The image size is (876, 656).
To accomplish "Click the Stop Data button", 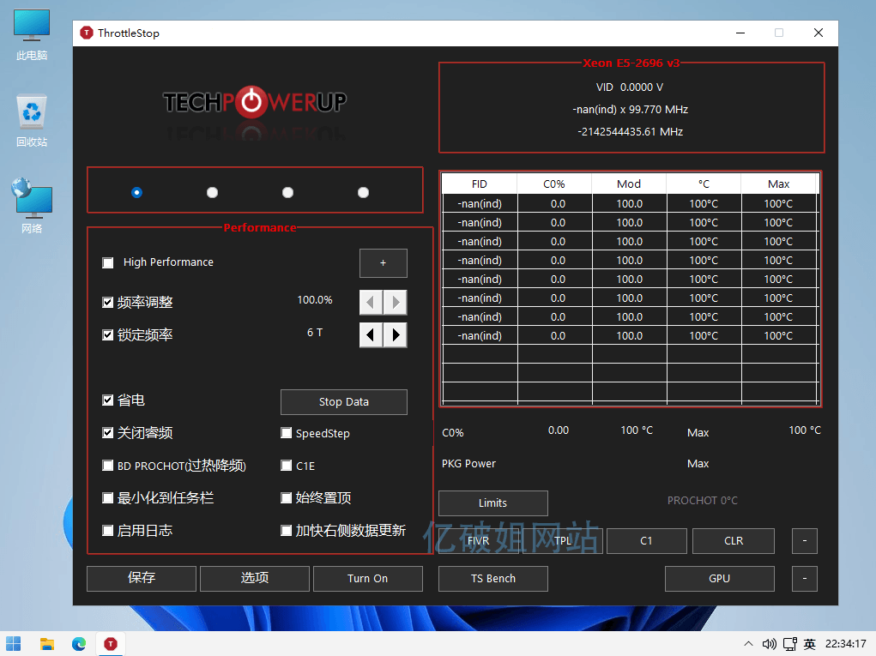I will coord(343,401).
